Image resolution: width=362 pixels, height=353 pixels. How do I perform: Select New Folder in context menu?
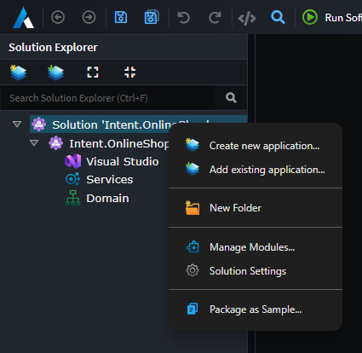[x=256, y=208]
